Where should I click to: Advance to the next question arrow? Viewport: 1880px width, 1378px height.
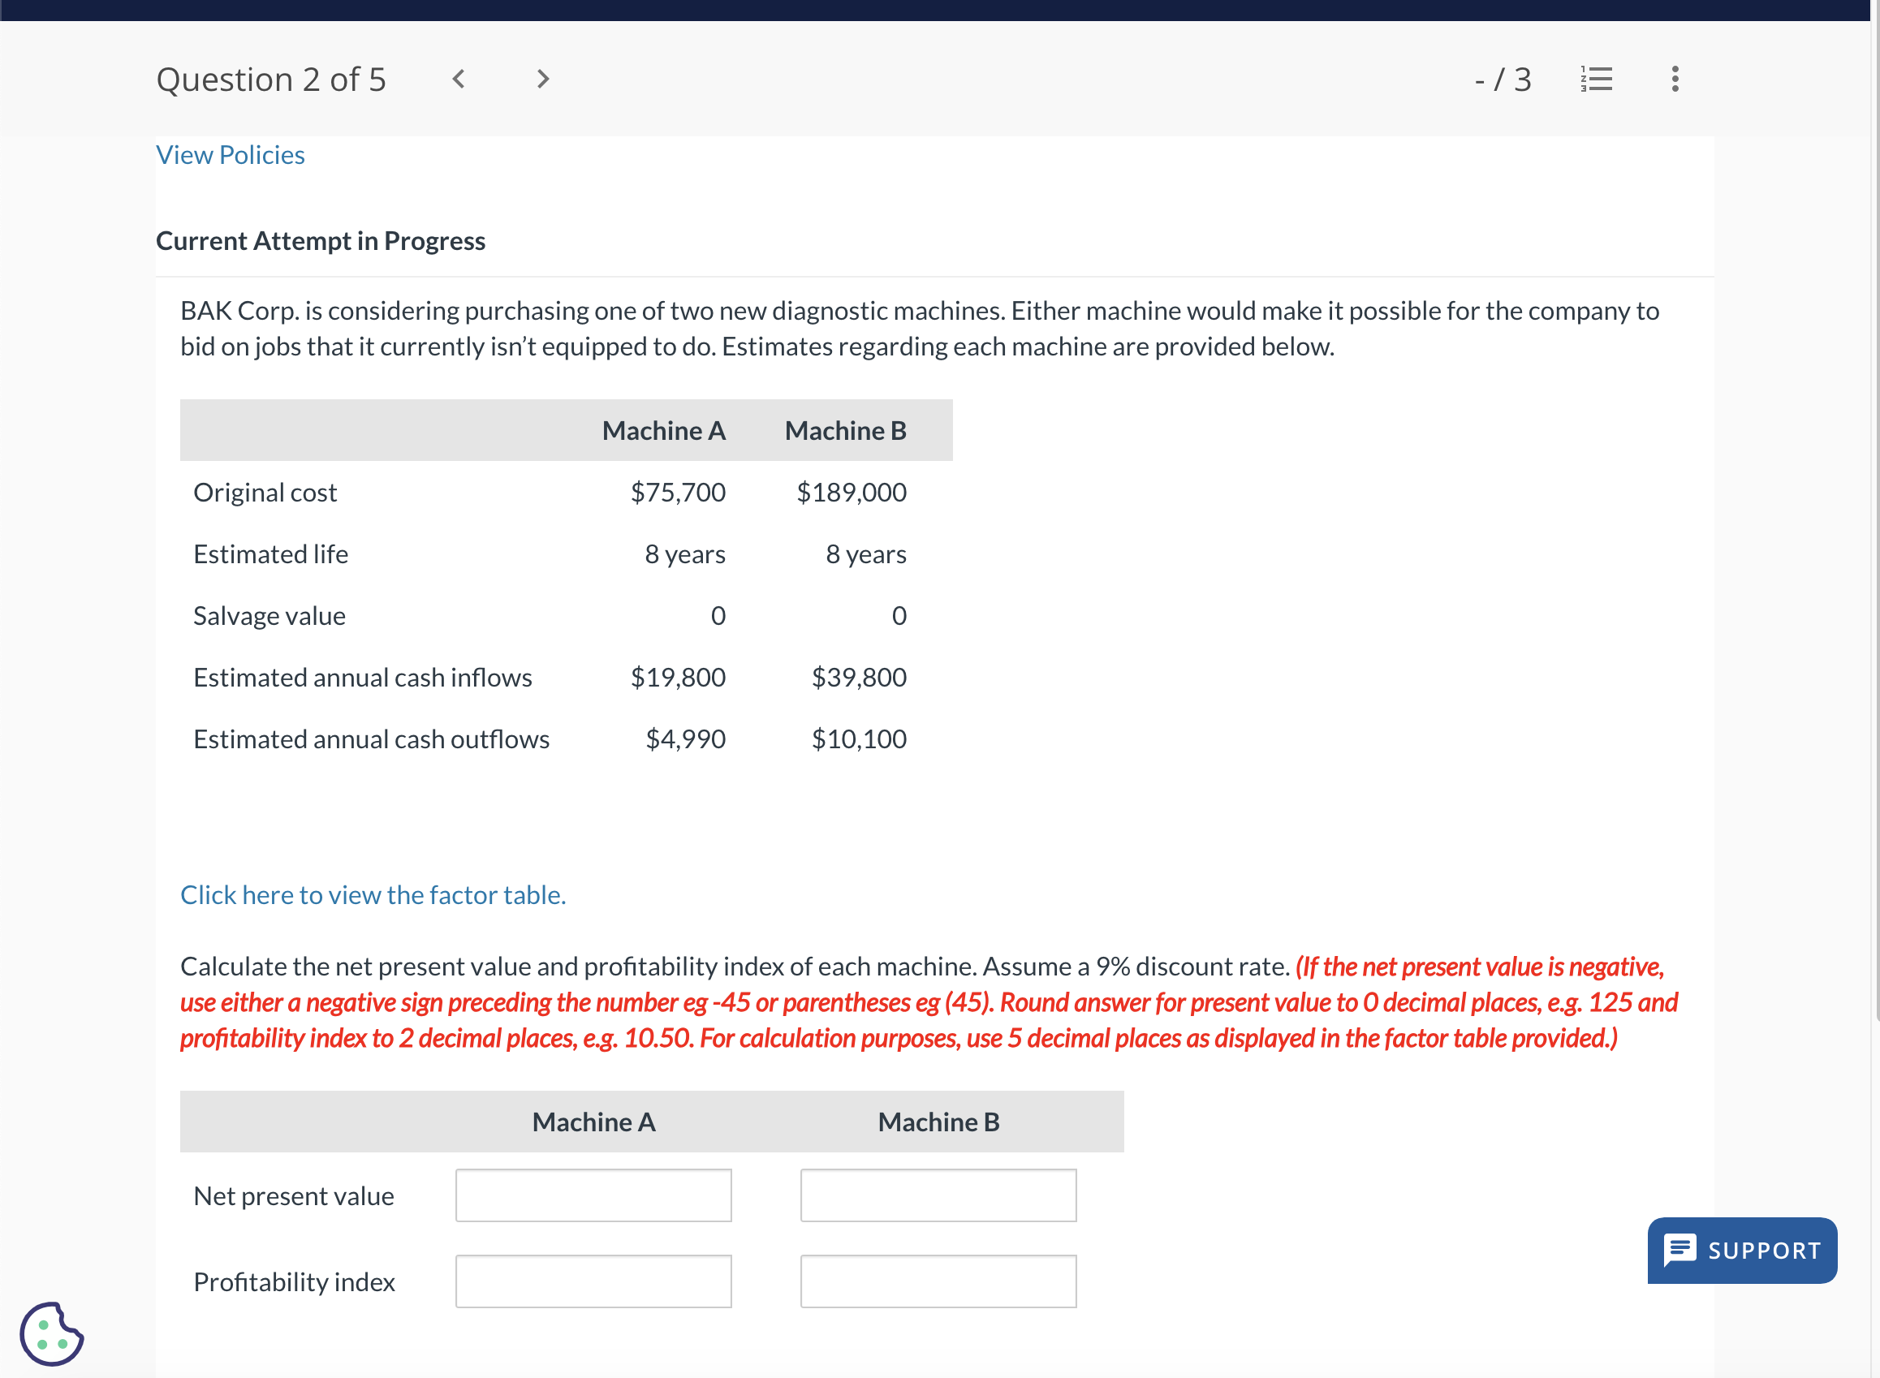click(x=543, y=80)
